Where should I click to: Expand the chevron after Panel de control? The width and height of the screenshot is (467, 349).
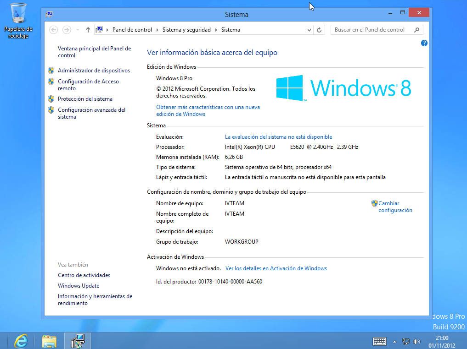[157, 30]
